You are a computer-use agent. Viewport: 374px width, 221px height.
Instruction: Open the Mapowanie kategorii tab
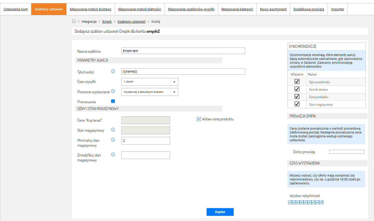(x=237, y=9)
